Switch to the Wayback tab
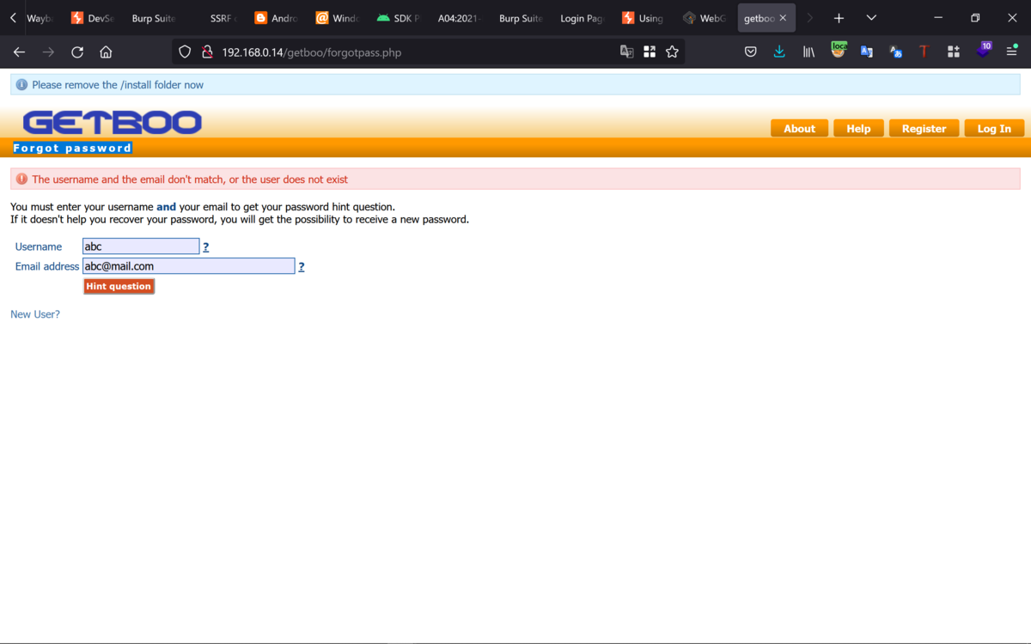 point(39,18)
